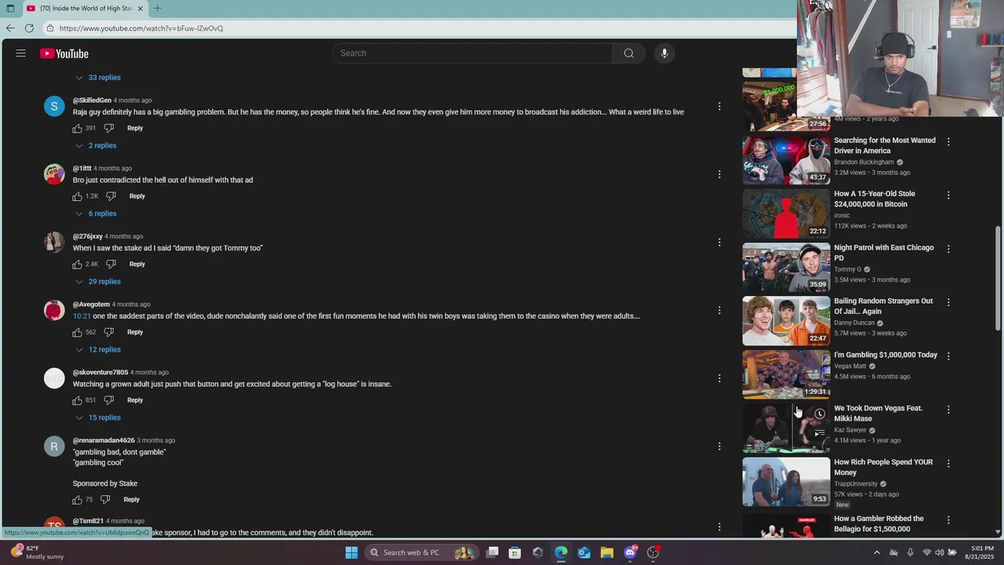Viewport: 1004px width, 565px height.
Task: Reply to the @Avegotem comment
Action: [135, 332]
